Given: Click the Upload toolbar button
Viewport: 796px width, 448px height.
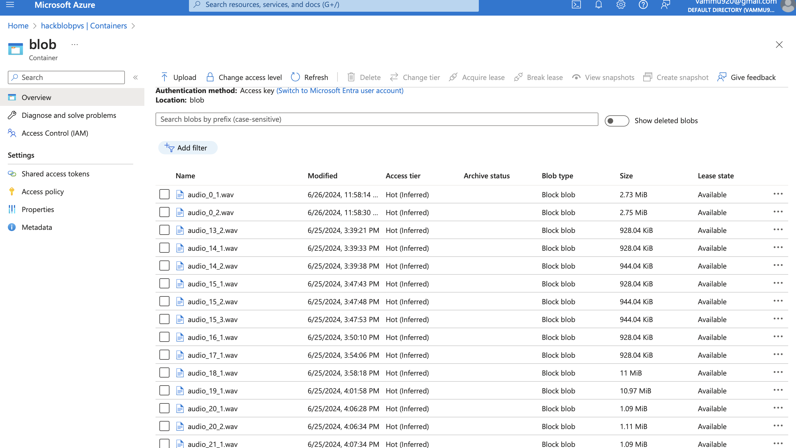Looking at the screenshot, I should [x=179, y=77].
